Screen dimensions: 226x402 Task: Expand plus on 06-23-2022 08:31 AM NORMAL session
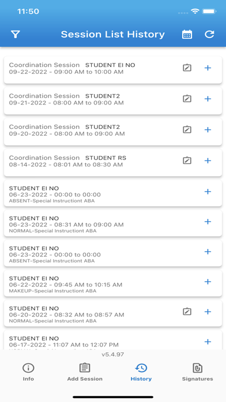coord(208,222)
